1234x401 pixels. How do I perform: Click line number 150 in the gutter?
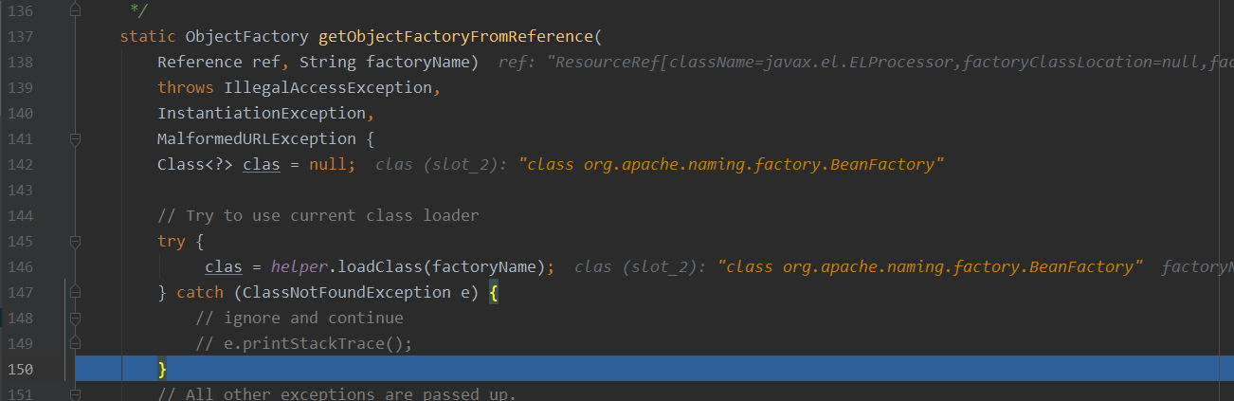[20, 370]
